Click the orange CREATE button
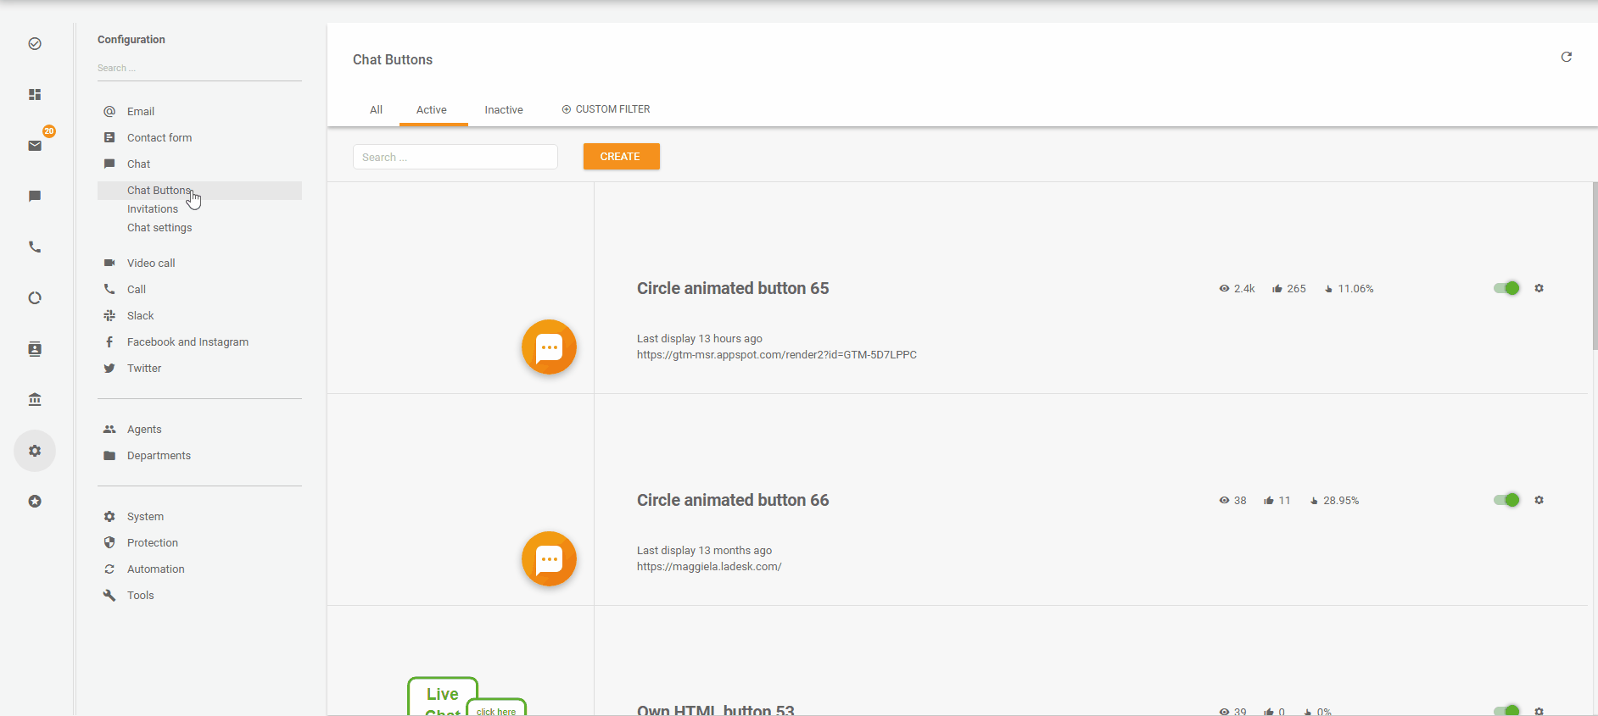The width and height of the screenshot is (1598, 716). pyautogui.click(x=621, y=157)
